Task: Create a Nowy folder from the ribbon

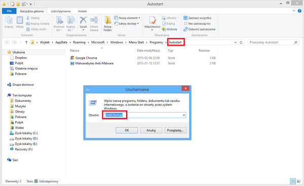Action: [x=107, y=24]
